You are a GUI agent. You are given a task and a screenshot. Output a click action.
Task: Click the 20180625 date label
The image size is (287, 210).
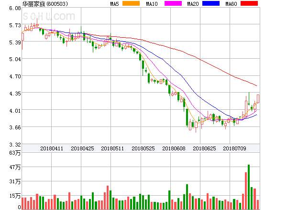[204, 148]
